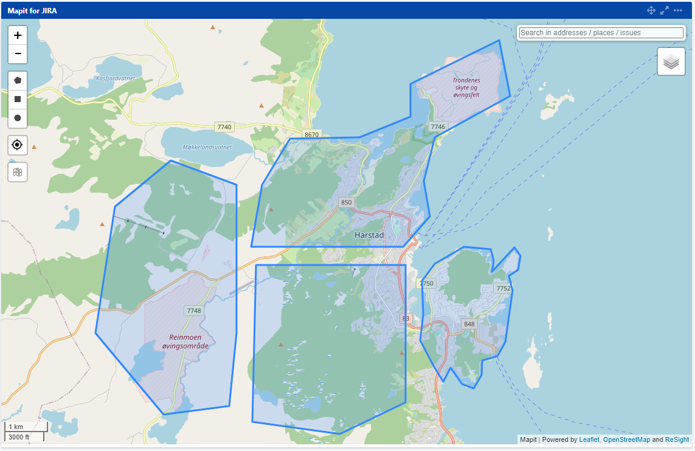Activate the geolocation crosshair tool
Image resolution: width=695 pixels, height=451 pixels.
point(17,145)
